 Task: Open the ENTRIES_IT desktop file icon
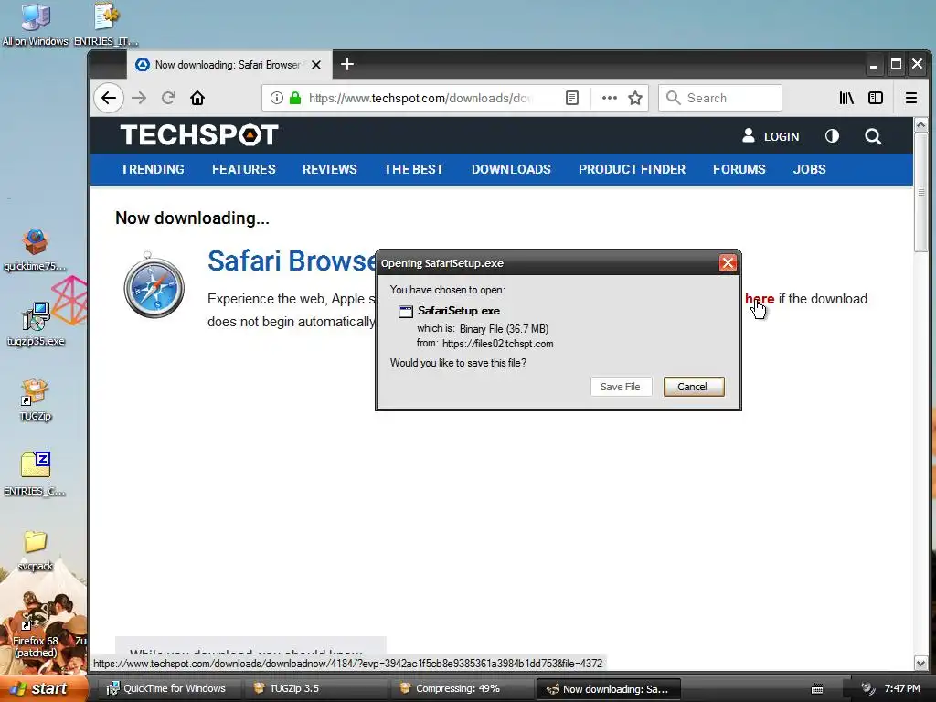click(106, 24)
